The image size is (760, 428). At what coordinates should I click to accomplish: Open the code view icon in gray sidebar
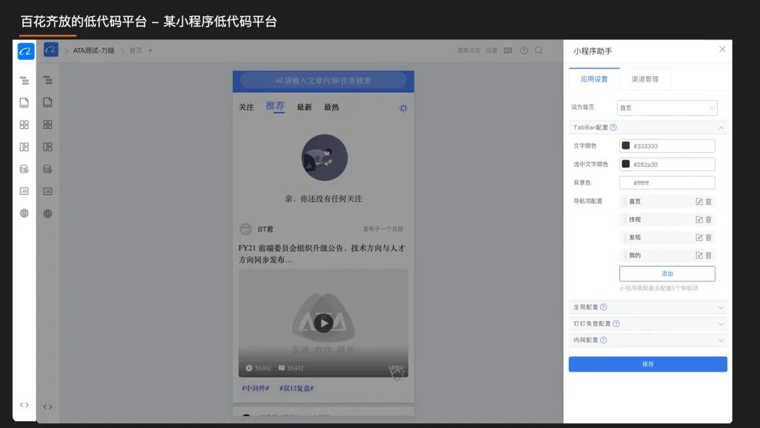tap(48, 407)
